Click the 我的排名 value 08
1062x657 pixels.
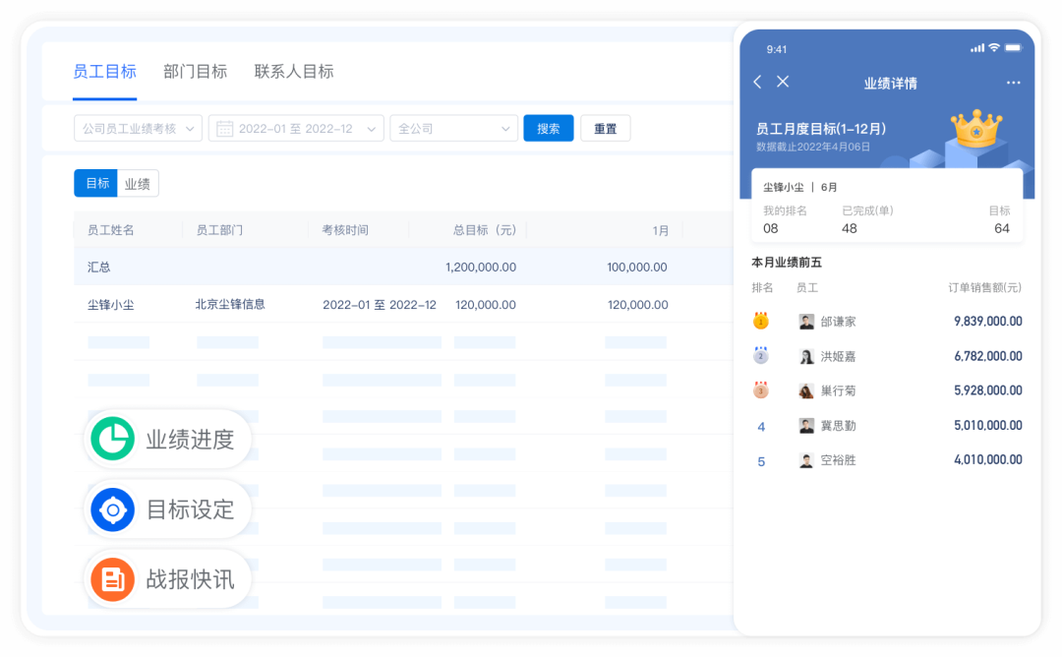[771, 228]
